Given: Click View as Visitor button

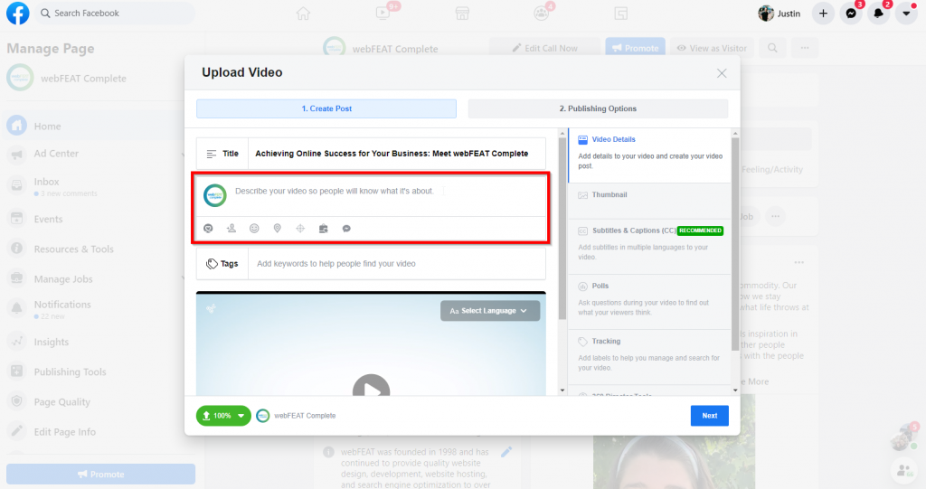Looking at the screenshot, I should point(712,49).
